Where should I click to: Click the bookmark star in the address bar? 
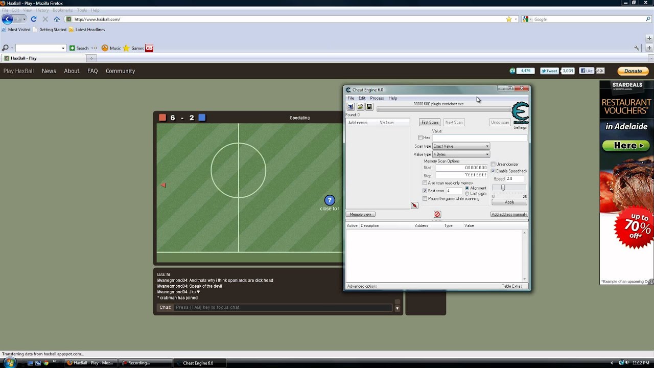point(509,19)
